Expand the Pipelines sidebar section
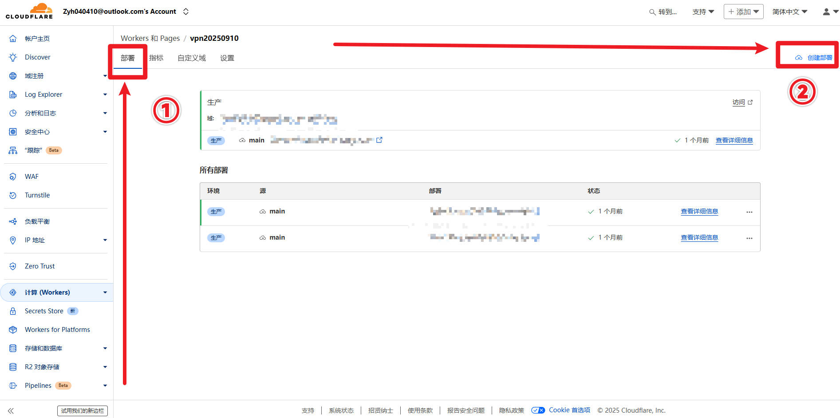This screenshot has width=840, height=418. [x=105, y=386]
